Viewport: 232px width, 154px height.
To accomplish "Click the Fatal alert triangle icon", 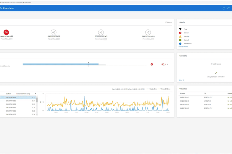I will point(180,29).
